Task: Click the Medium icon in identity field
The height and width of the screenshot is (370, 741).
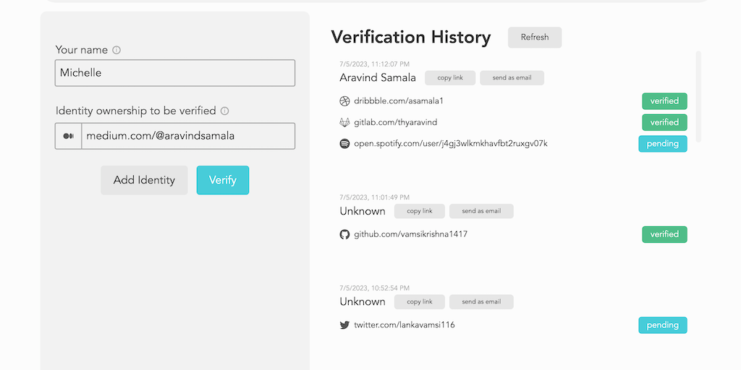Action: click(x=69, y=136)
